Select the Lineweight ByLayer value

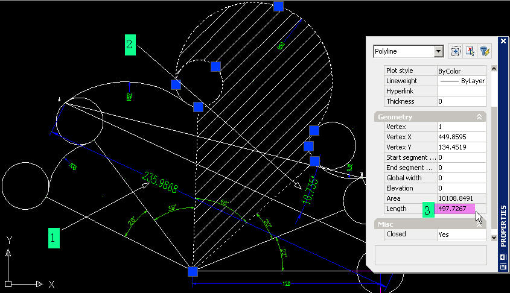(x=462, y=81)
